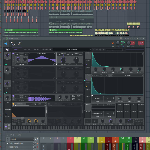Click mixer slot latency clock icon

[x=37, y=139]
